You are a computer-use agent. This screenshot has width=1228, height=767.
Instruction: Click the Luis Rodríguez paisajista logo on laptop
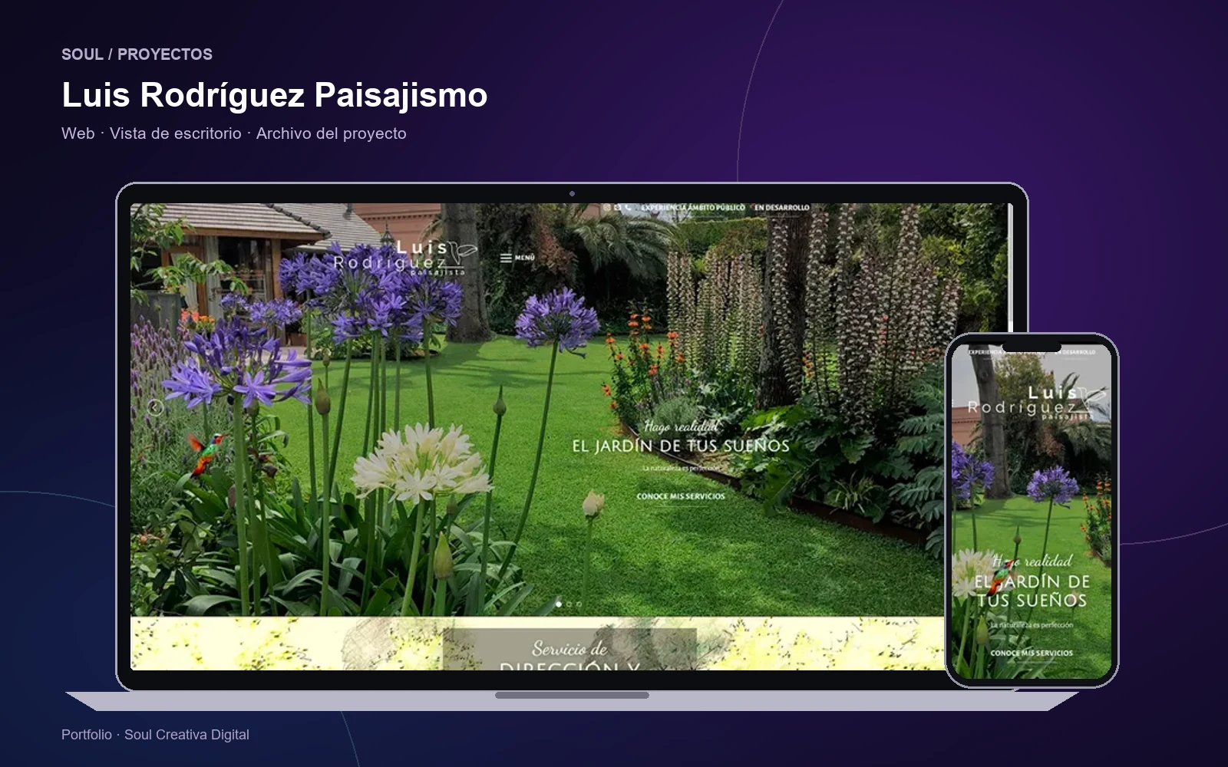pyautogui.click(x=406, y=258)
